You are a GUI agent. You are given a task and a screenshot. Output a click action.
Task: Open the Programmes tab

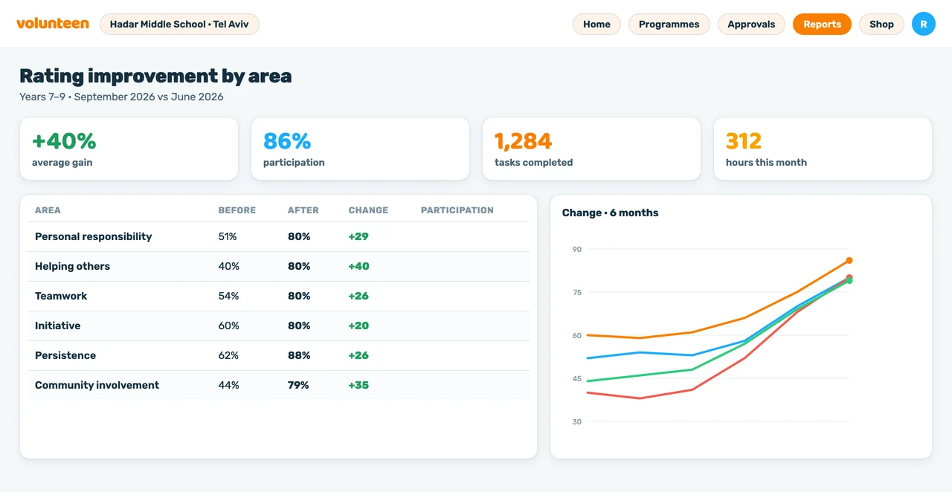click(x=669, y=24)
